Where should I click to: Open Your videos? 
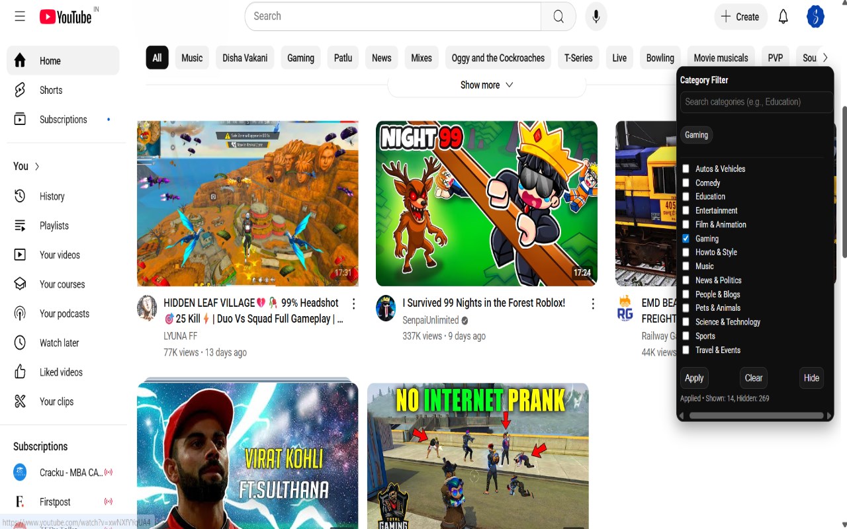[63, 255]
